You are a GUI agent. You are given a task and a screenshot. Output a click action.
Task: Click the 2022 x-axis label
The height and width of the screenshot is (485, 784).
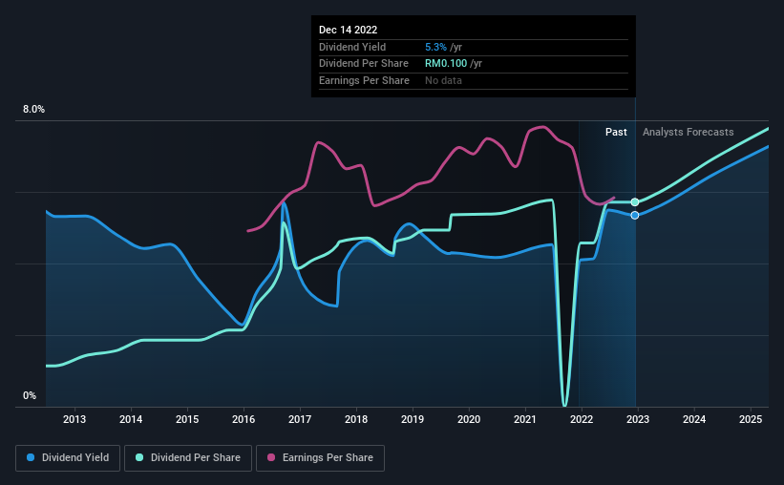click(x=582, y=419)
